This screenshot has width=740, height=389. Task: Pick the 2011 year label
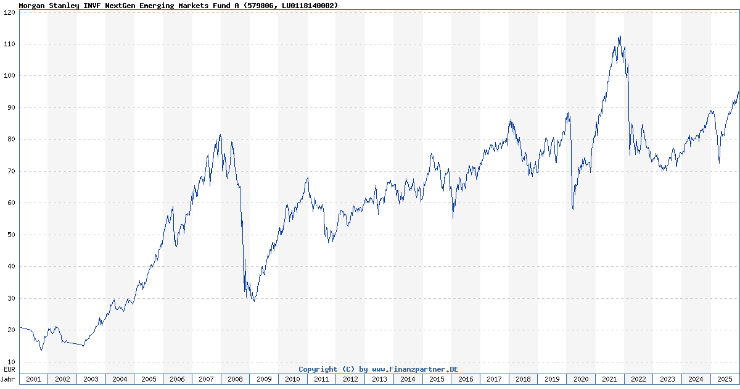(321, 379)
